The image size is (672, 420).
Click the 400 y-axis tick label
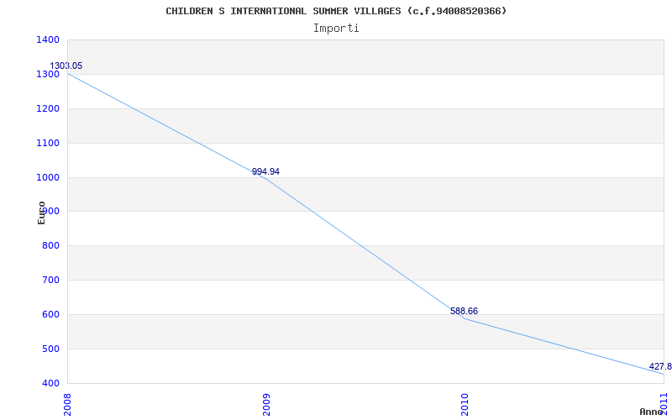50,383
